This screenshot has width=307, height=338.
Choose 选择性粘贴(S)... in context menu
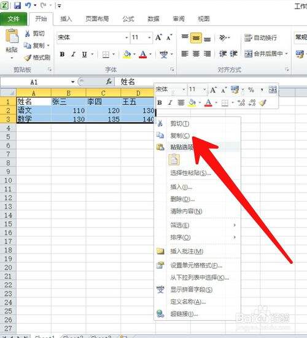[191, 173]
